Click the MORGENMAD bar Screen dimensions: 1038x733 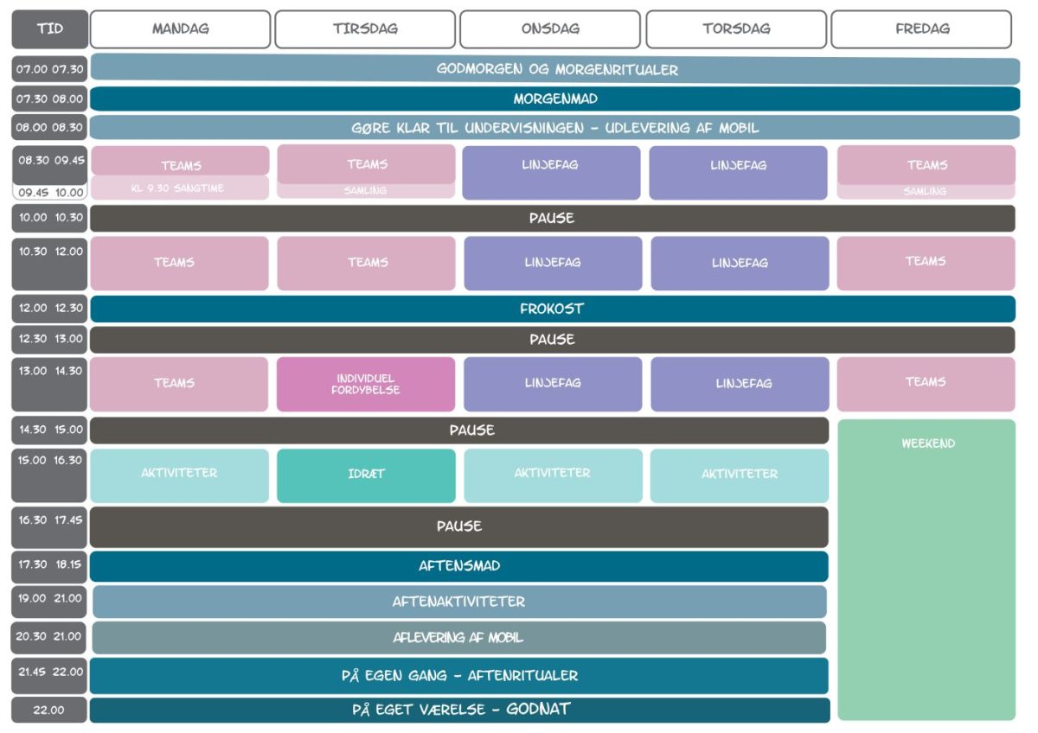555,99
